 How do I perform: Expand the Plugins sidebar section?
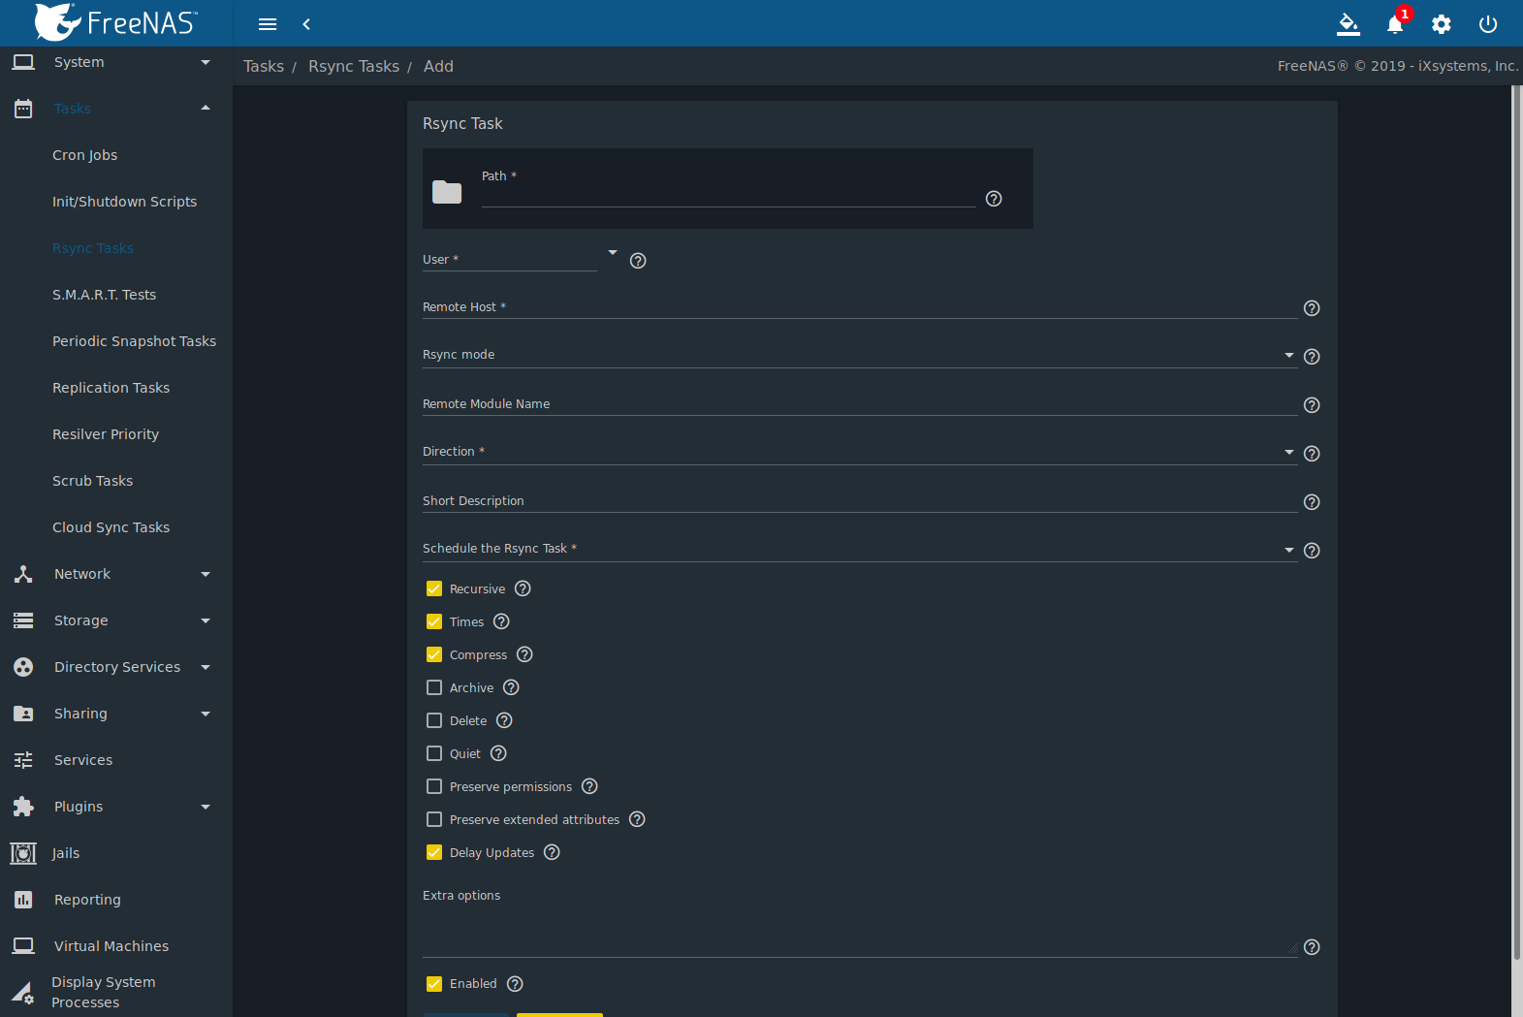116,807
